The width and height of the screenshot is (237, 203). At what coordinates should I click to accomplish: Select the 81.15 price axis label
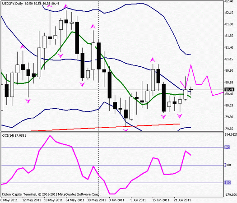pos(229,59)
